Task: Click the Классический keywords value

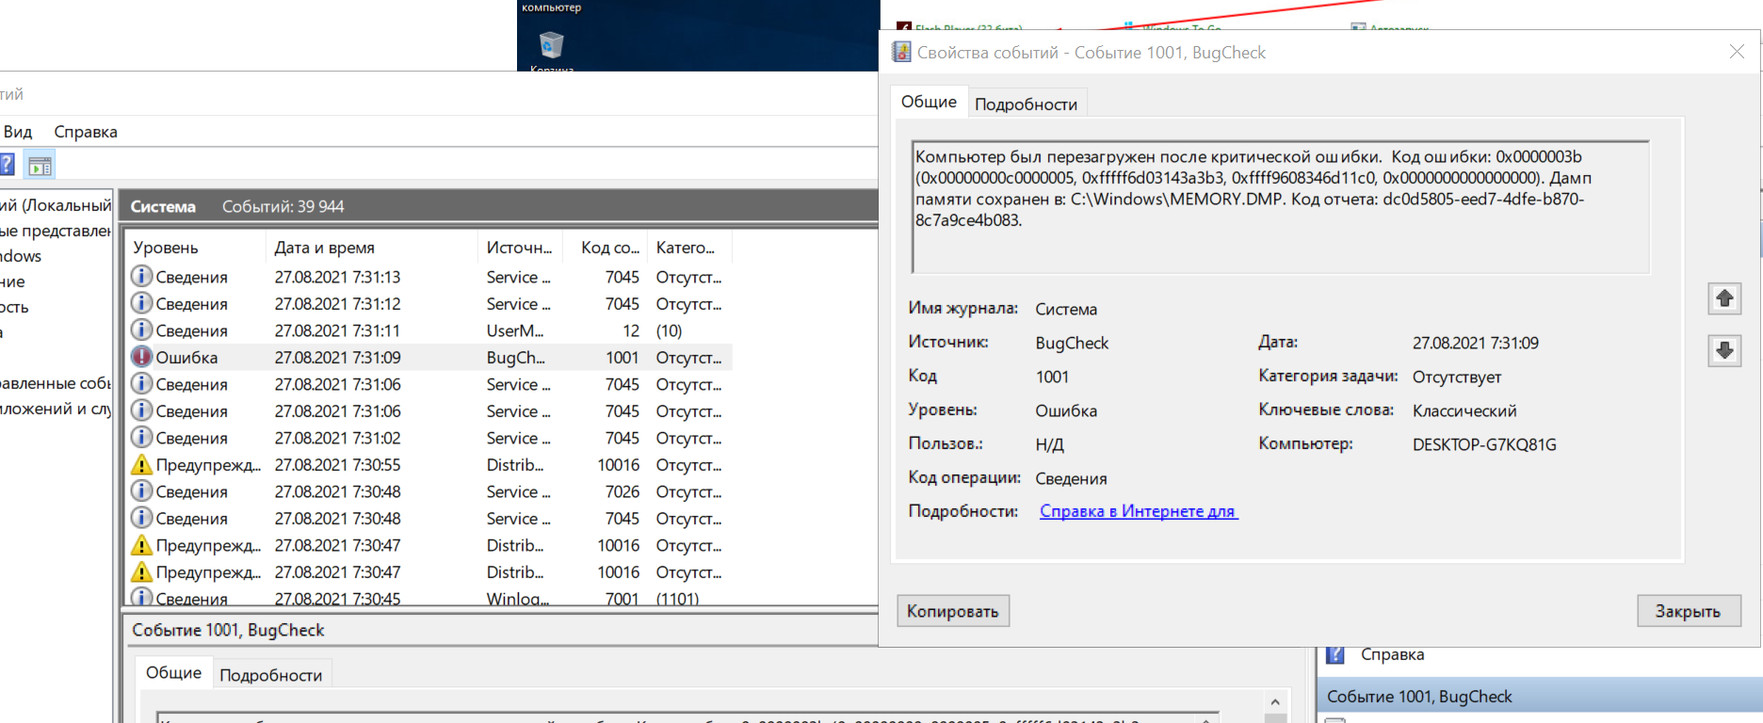Action: (x=1464, y=410)
